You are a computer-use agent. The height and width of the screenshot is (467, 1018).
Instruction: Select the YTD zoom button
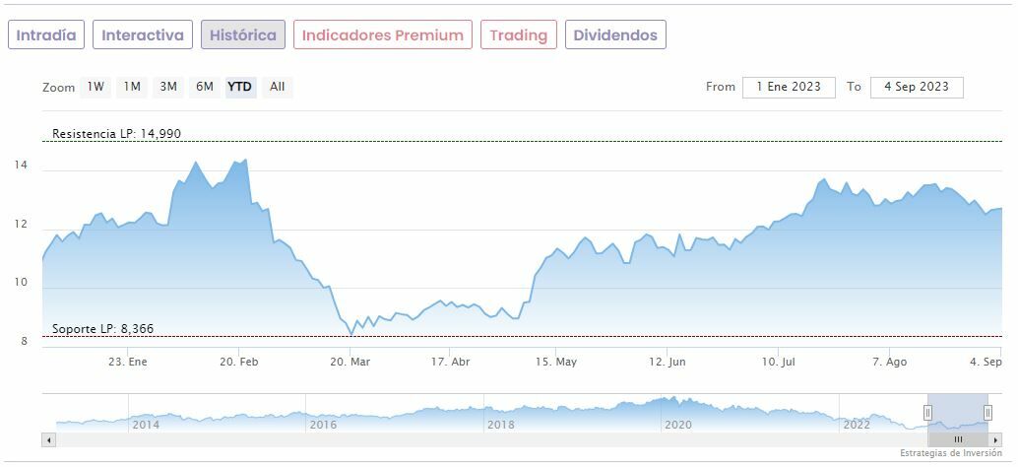(240, 87)
